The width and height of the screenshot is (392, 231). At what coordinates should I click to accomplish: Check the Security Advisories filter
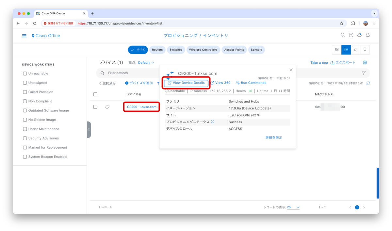(25, 138)
